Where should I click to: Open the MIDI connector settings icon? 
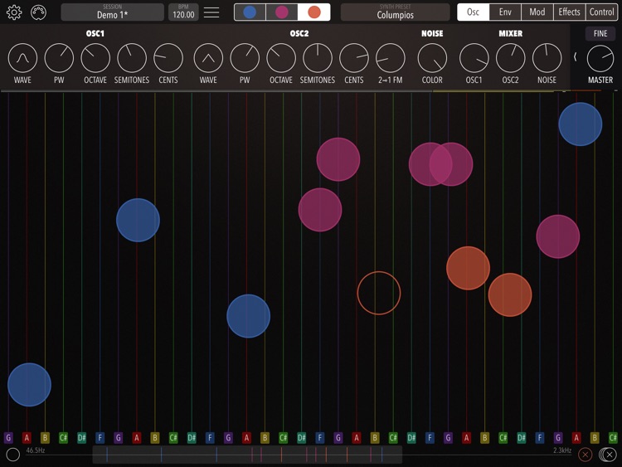[x=38, y=12]
